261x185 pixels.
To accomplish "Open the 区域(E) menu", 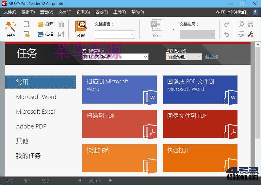I will [x=102, y=12].
